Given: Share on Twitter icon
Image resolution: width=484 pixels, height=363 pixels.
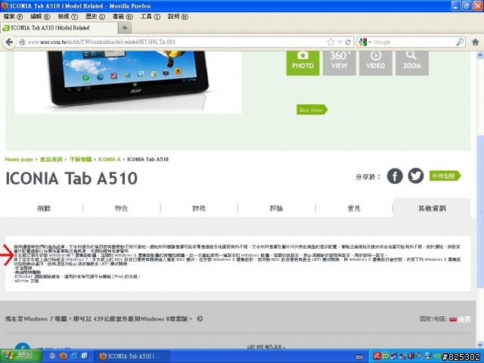Looking at the screenshot, I should [416, 176].
